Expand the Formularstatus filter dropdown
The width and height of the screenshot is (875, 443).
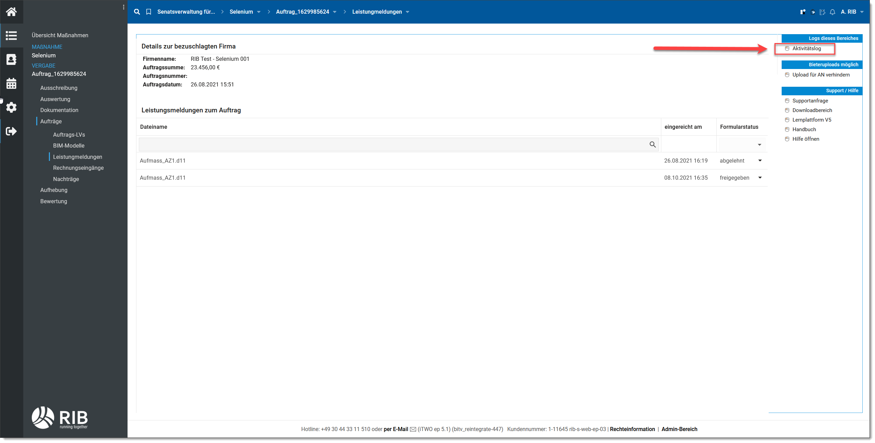click(759, 145)
